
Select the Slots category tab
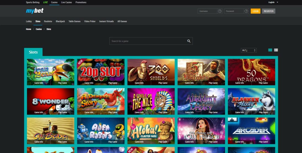tap(38, 21)
